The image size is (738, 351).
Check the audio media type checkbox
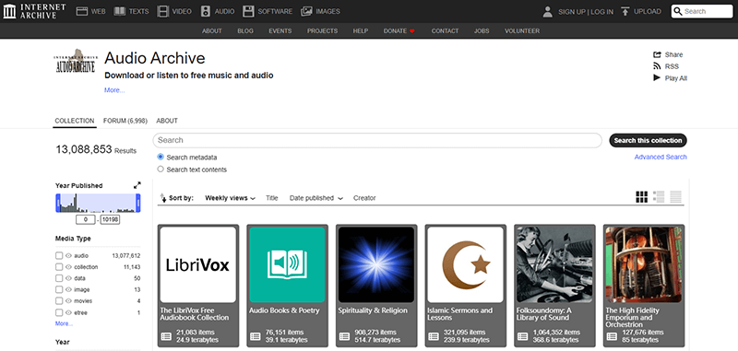coord(59,255)
